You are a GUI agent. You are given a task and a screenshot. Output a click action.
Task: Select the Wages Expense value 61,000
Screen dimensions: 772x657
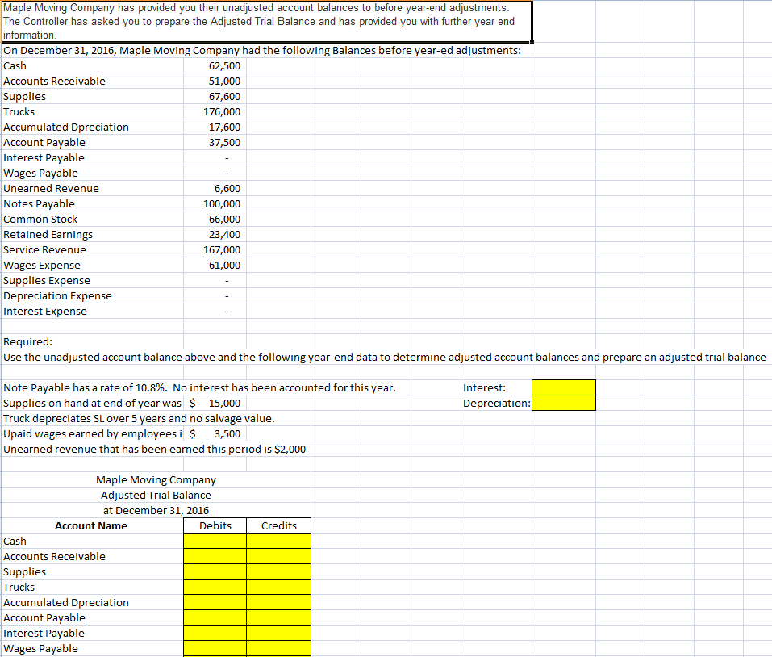(x=215, y=265)
